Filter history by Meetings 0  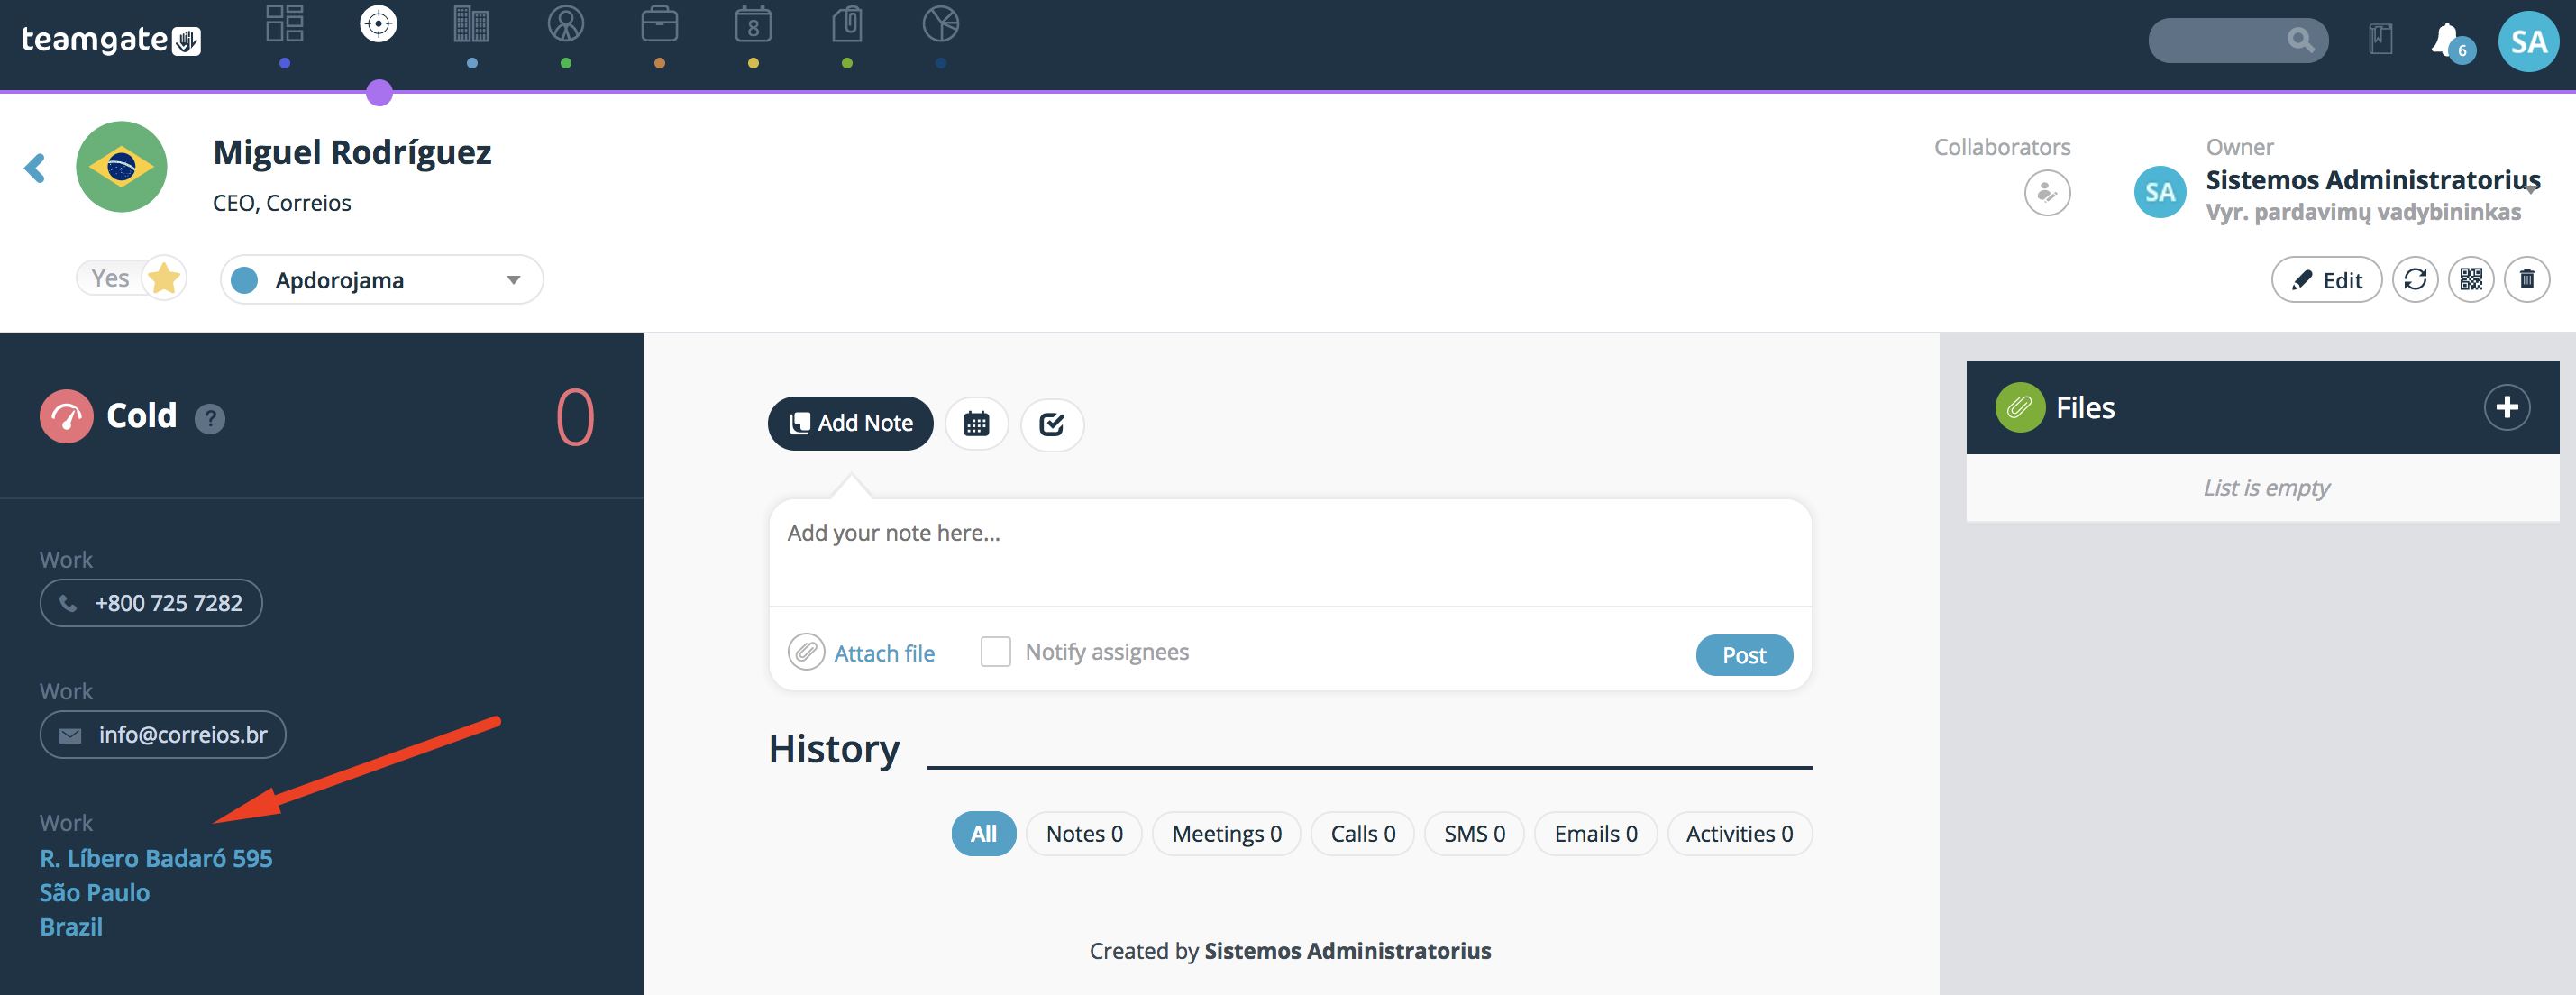[1226, 834]
